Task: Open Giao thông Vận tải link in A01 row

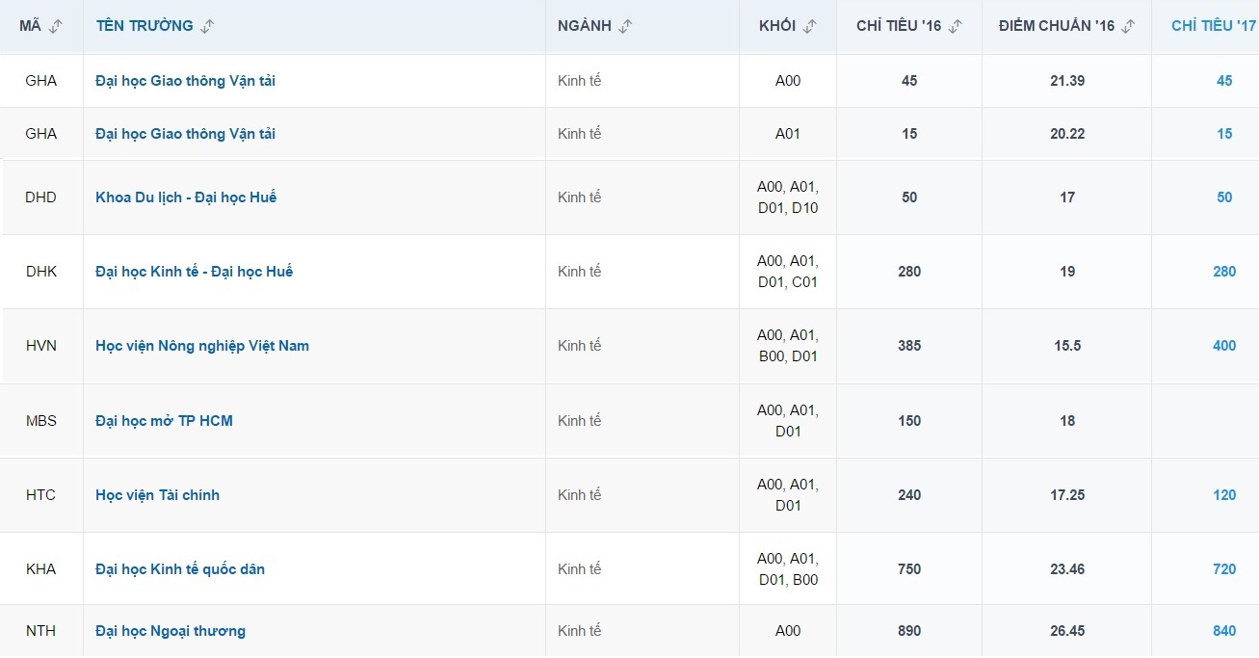Action: click(185, 134)
